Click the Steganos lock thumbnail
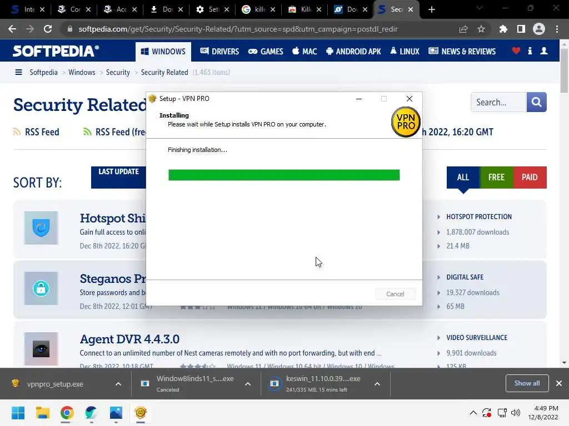This screenshot has height=426, width=569. (41, 288)
